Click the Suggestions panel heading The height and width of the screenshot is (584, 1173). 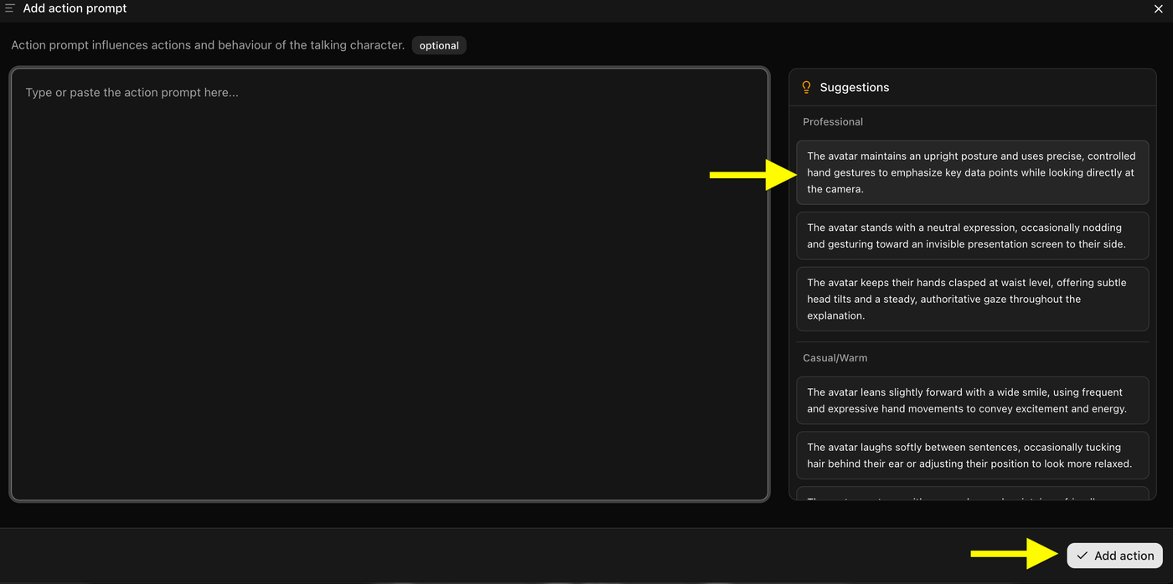[855, 87]
